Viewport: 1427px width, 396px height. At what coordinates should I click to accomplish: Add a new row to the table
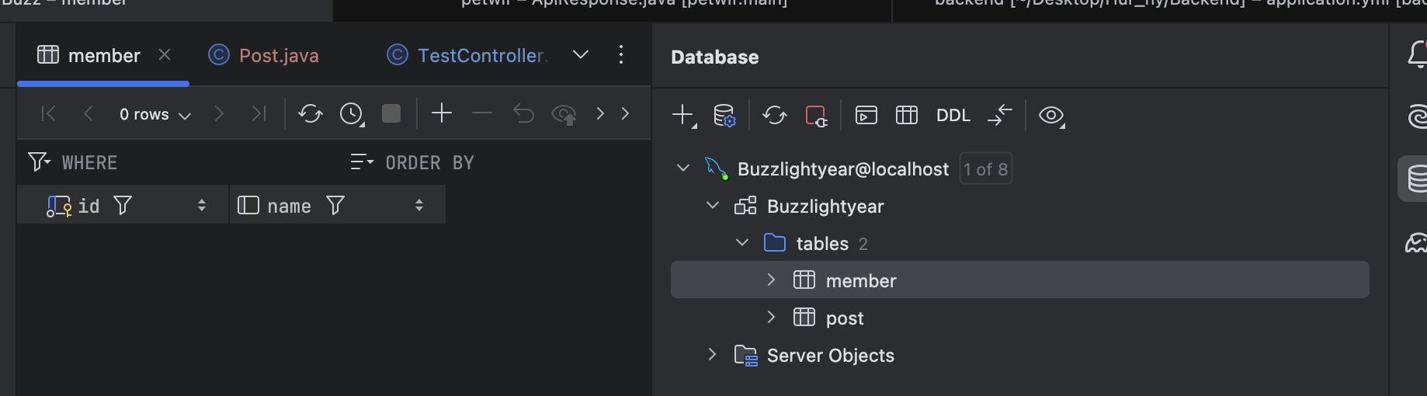(442, 113)
